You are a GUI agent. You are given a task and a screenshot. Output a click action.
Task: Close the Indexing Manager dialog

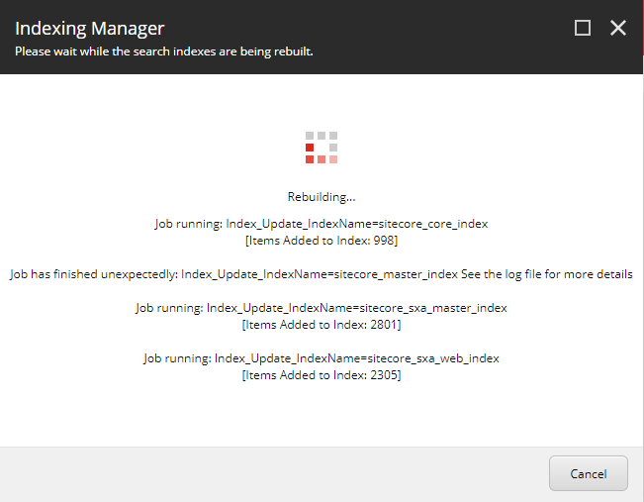click(x=617, y=28)
